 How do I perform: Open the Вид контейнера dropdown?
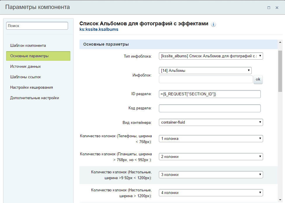pyautogui.click(x=211, y=122)
